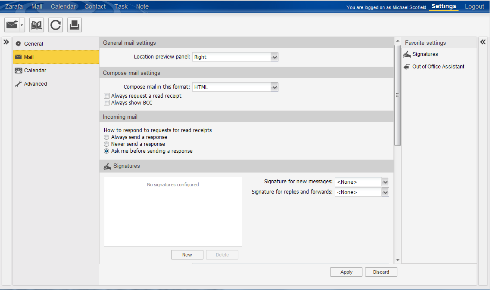This screenshot has height=290, width=490.
Task: Enable Always request a read receipt
Action: 107,96
